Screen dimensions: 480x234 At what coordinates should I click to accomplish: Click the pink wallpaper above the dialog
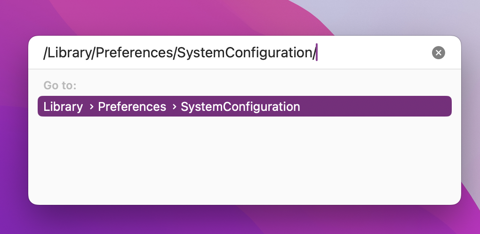pyautogui.click(x=184, y=17)
